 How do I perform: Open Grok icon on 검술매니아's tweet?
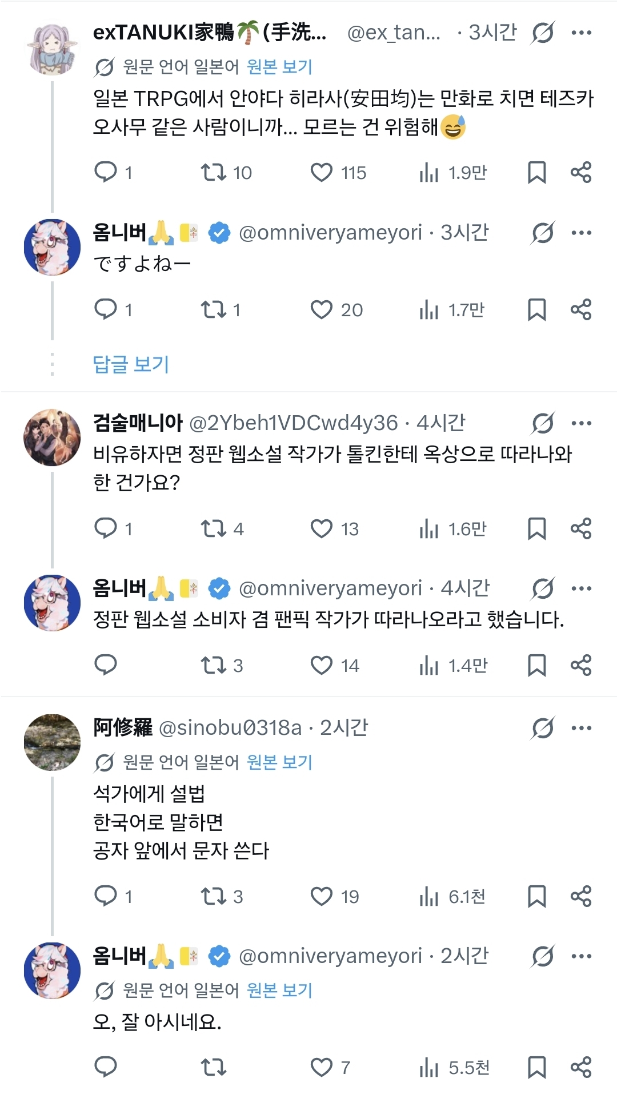click(x=542, y=424)
